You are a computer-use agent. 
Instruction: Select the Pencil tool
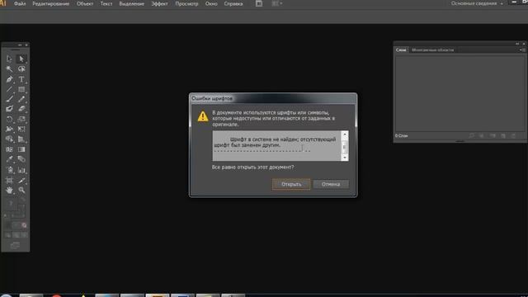click(21, 99)
